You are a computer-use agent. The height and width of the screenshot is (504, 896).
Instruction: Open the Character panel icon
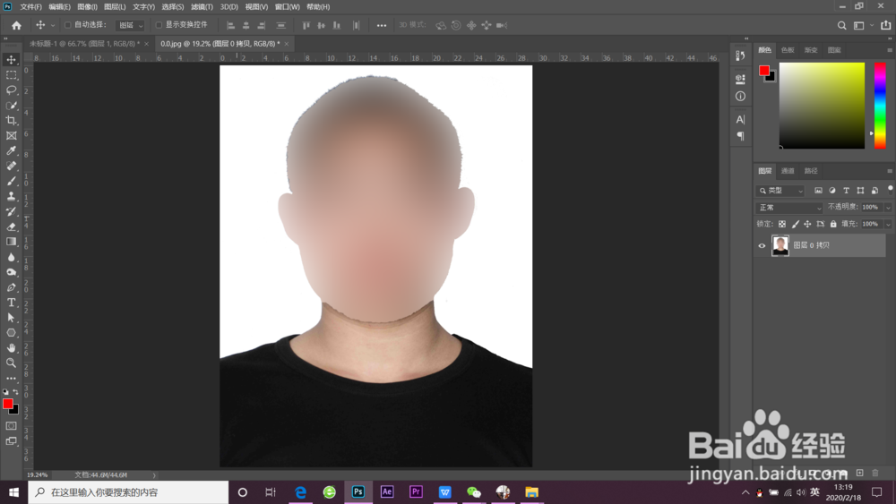pos(741,119)
